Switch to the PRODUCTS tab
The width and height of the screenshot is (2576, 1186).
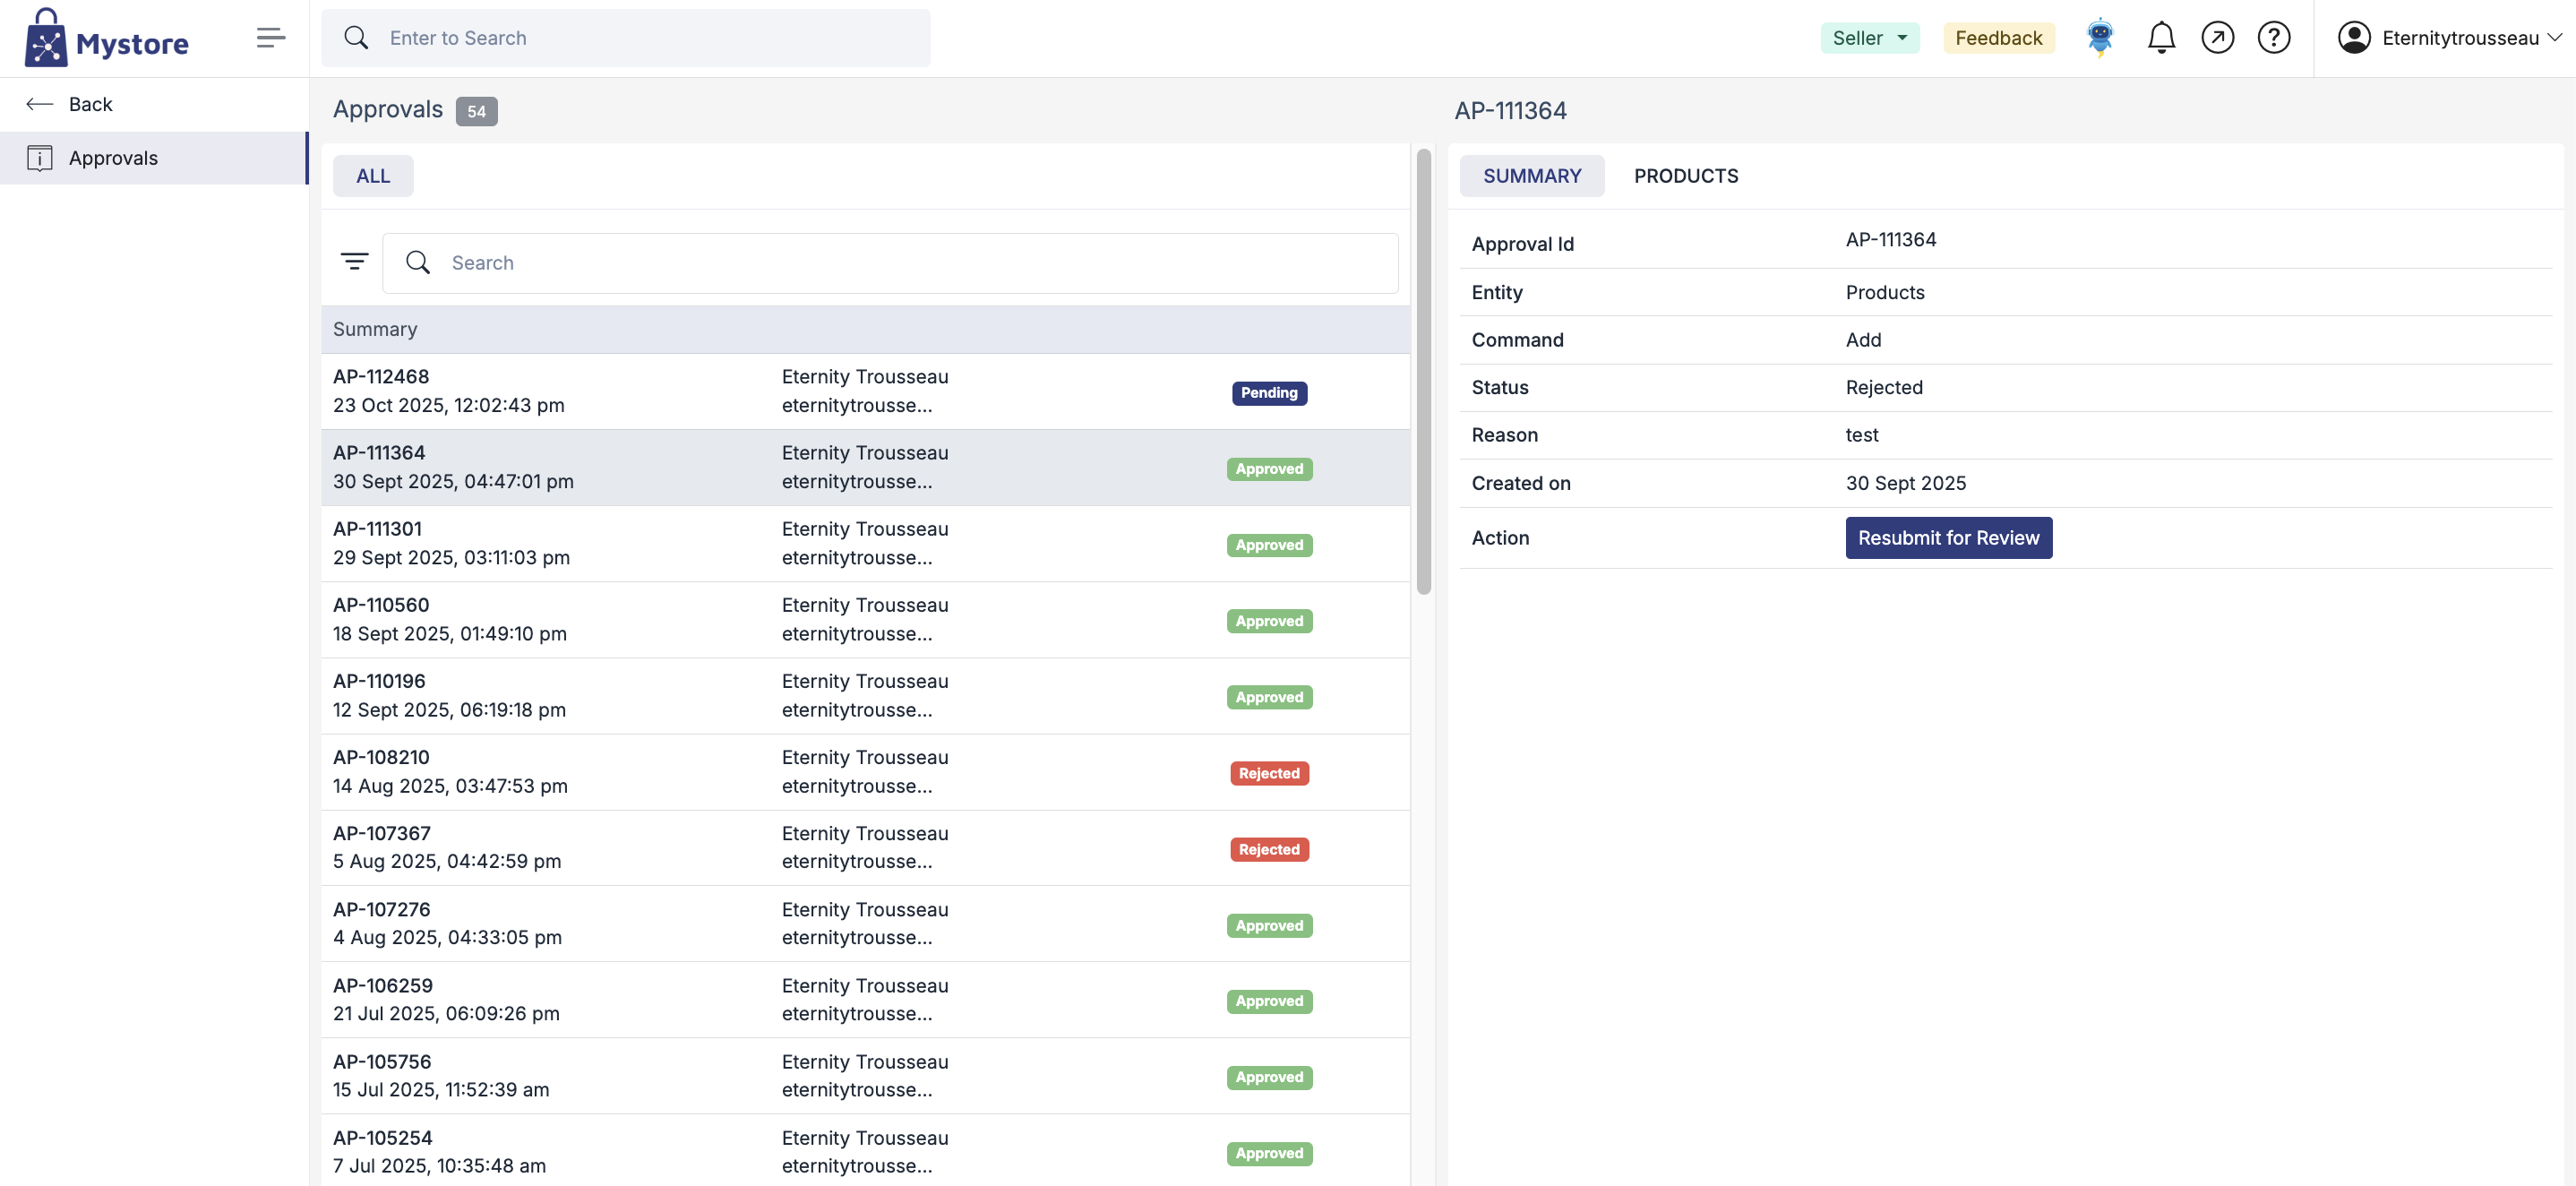point(1685,176)
